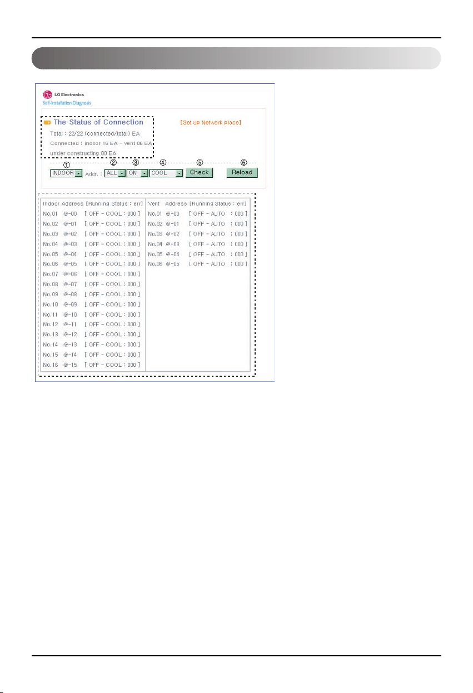Click the orange icon beside The Status of Connection
The width and height of the screenshot is (473, 693).
pos(47,122)
